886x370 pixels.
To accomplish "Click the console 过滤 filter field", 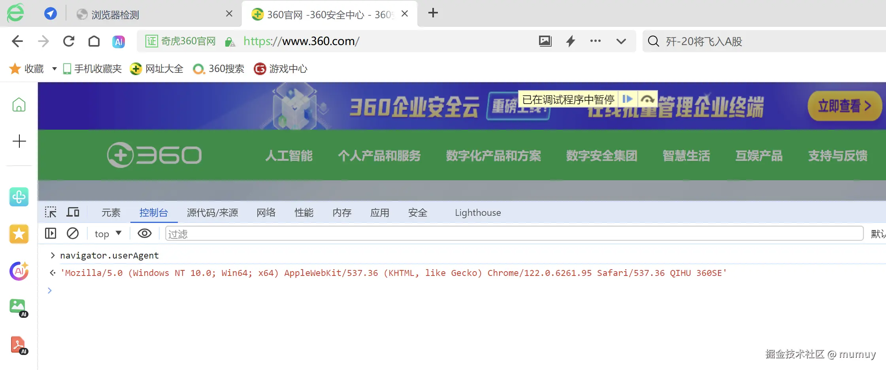I will pyautogui.click(x=514, y=234).
